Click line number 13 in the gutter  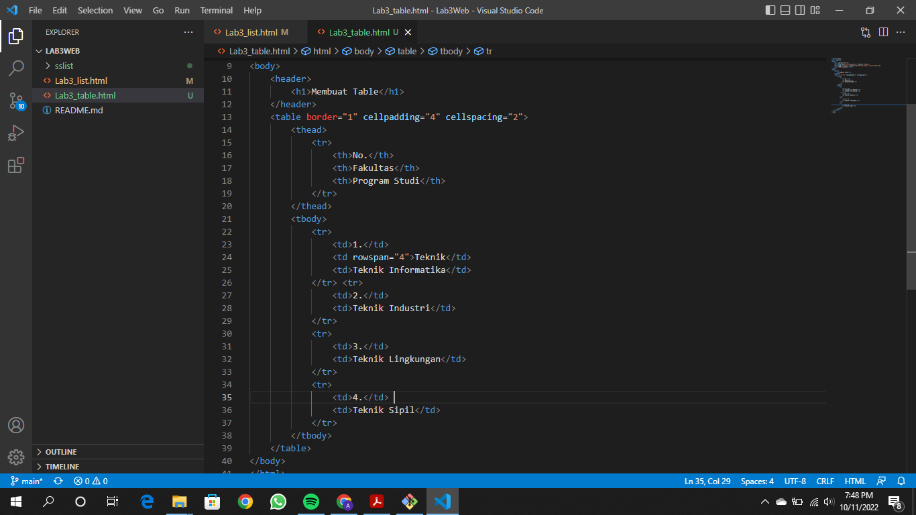pyautogui.click(x=227, y=117)
